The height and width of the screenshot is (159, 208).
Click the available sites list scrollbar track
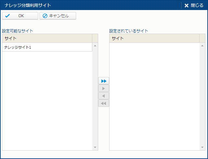pos(95,97)
